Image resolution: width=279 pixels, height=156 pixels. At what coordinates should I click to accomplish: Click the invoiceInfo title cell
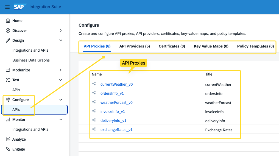[214, 112]
